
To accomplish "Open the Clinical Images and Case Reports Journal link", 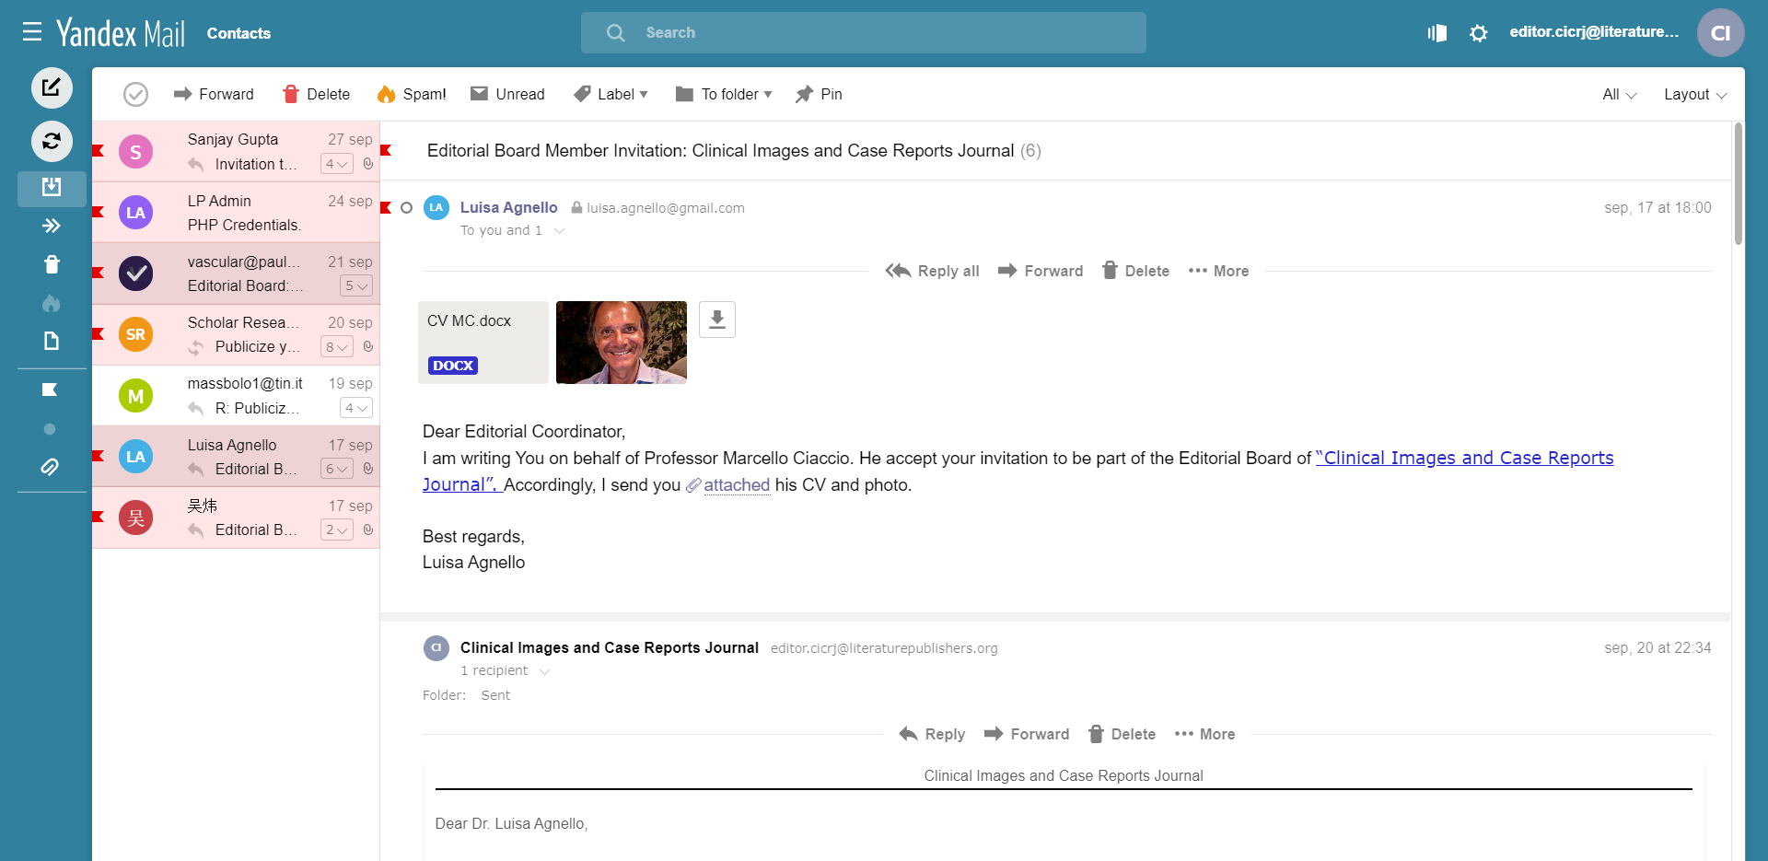I will tap(1464, 458).
